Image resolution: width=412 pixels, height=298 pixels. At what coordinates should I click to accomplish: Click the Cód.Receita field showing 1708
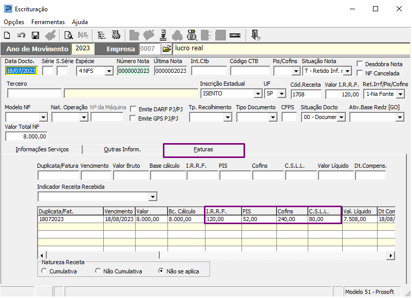306,94
